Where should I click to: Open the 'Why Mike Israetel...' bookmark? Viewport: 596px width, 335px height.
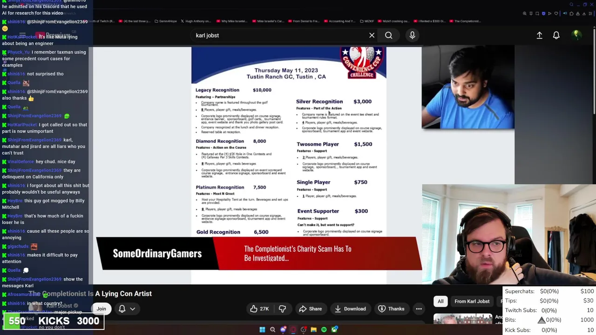[x=232, y=21]
